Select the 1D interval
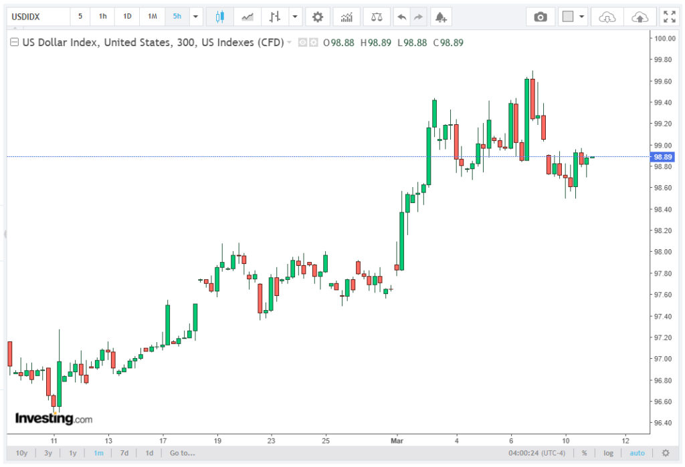685x467 pixels. (127, 17)
